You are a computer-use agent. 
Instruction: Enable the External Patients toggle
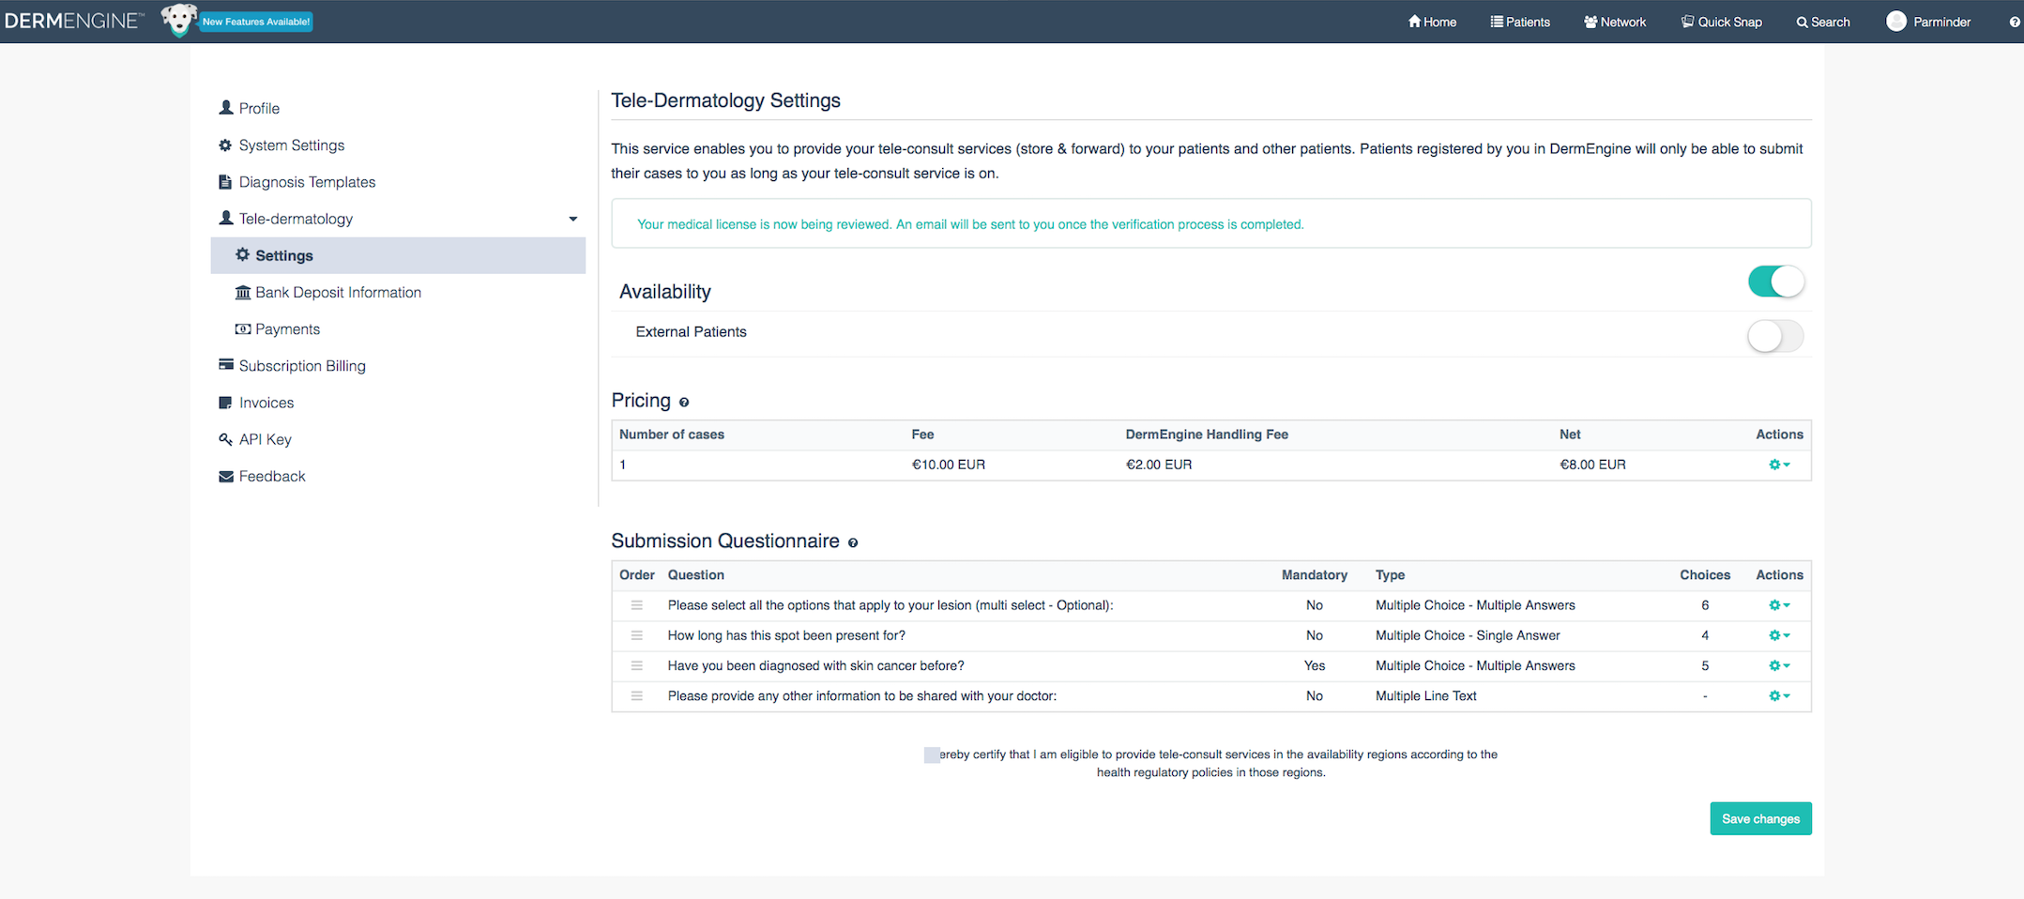1775,336
